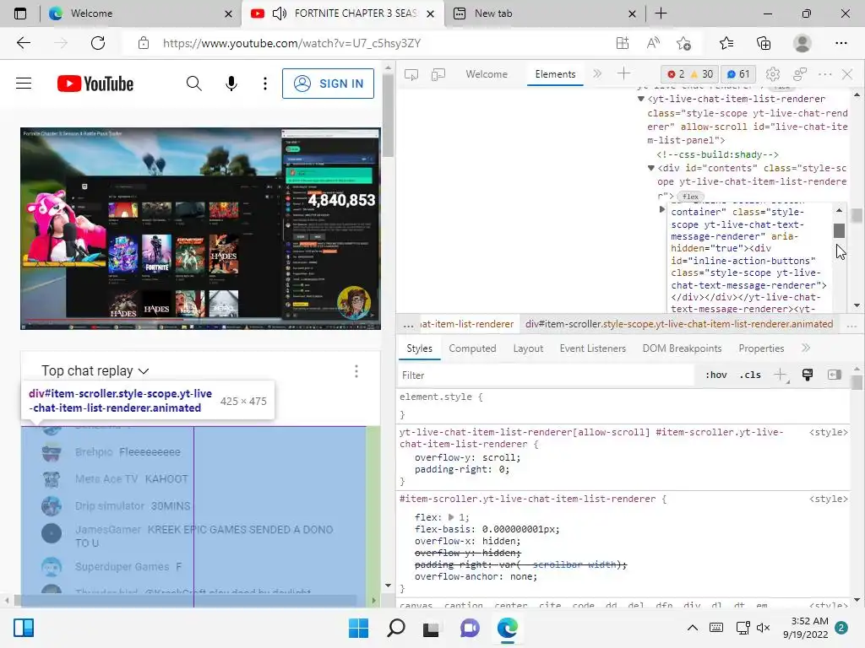
Task: Open Edge Settings and more menu
Action: click(x=841, y=43)
